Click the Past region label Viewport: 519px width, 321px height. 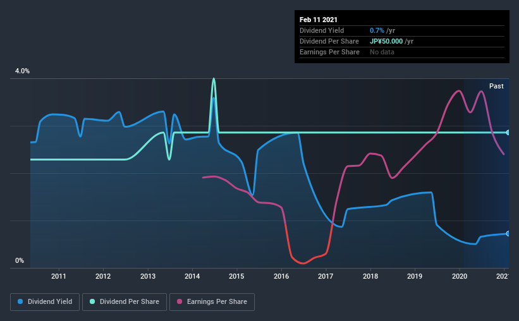point(496,86)
